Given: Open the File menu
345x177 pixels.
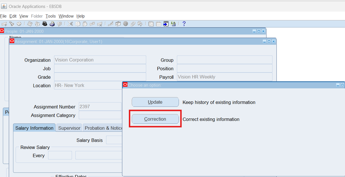Looking at the screenshot, I should (x=3, y=16).
